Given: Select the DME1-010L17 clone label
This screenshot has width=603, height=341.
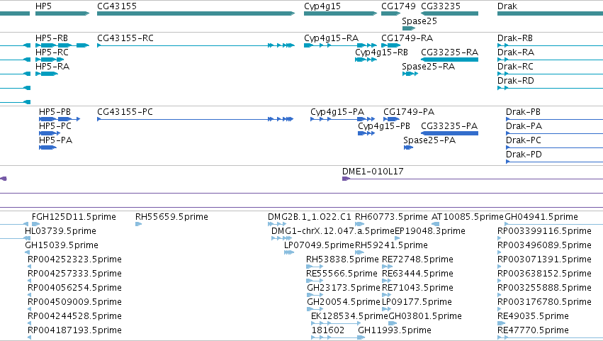Looking at the screenshot, I should (x=373, y=172).
